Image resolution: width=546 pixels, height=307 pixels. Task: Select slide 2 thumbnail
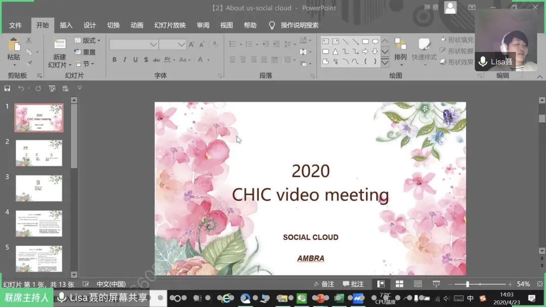[39, 153]
